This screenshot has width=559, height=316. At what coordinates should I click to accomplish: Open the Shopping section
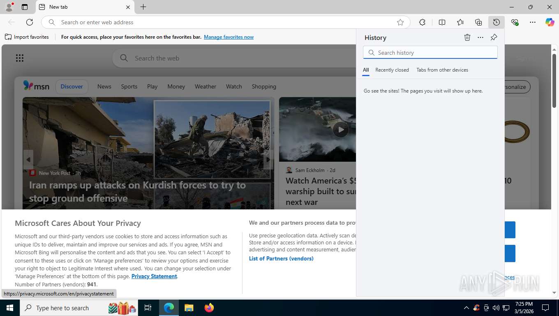264,86
